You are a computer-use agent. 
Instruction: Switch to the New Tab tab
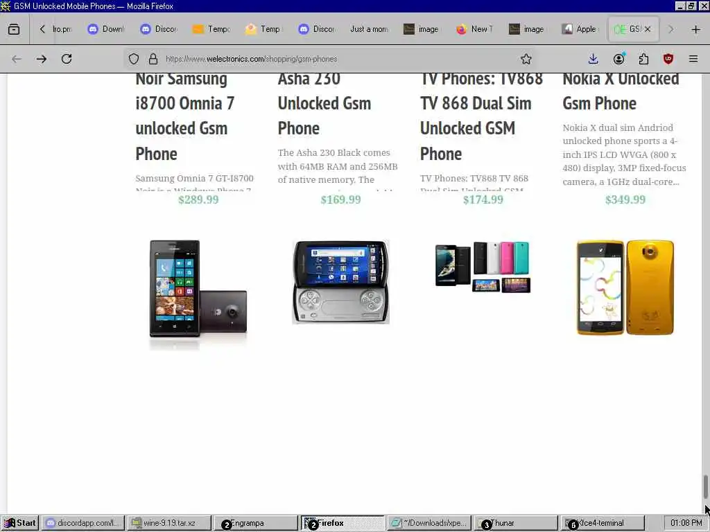pos(475,29)
